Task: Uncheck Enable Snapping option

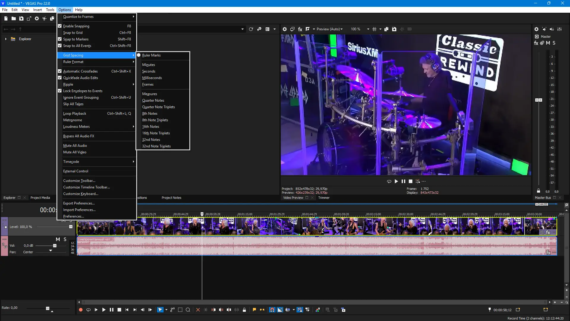Action: click(x=76, y=26)
